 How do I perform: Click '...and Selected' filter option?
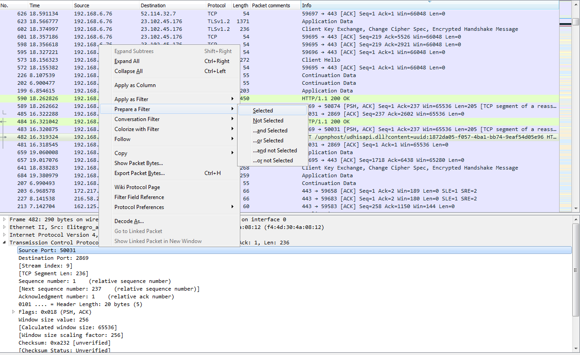(x=270, y=131)
